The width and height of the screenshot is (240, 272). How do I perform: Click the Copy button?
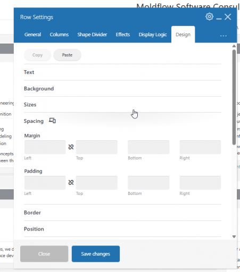point(37,55)
